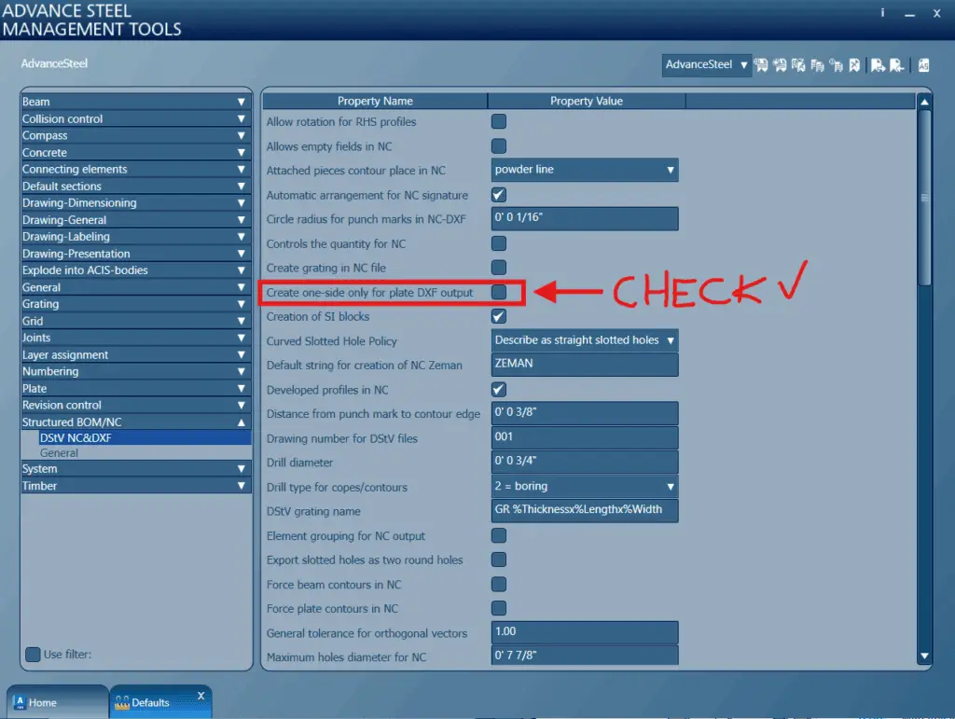
Task: Click the import database icon with left arrow
Action: coord(896,65)
